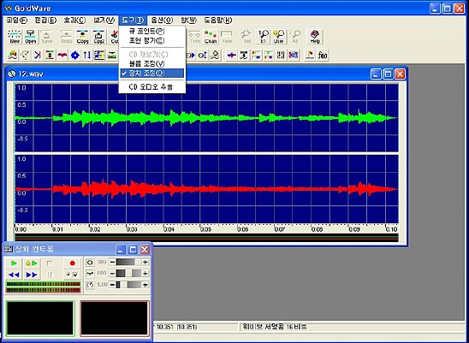The height and width of the screenshot is (343, 469).
Task: Increase speed with the 1.00 plus button
Action: pos(145,285)
